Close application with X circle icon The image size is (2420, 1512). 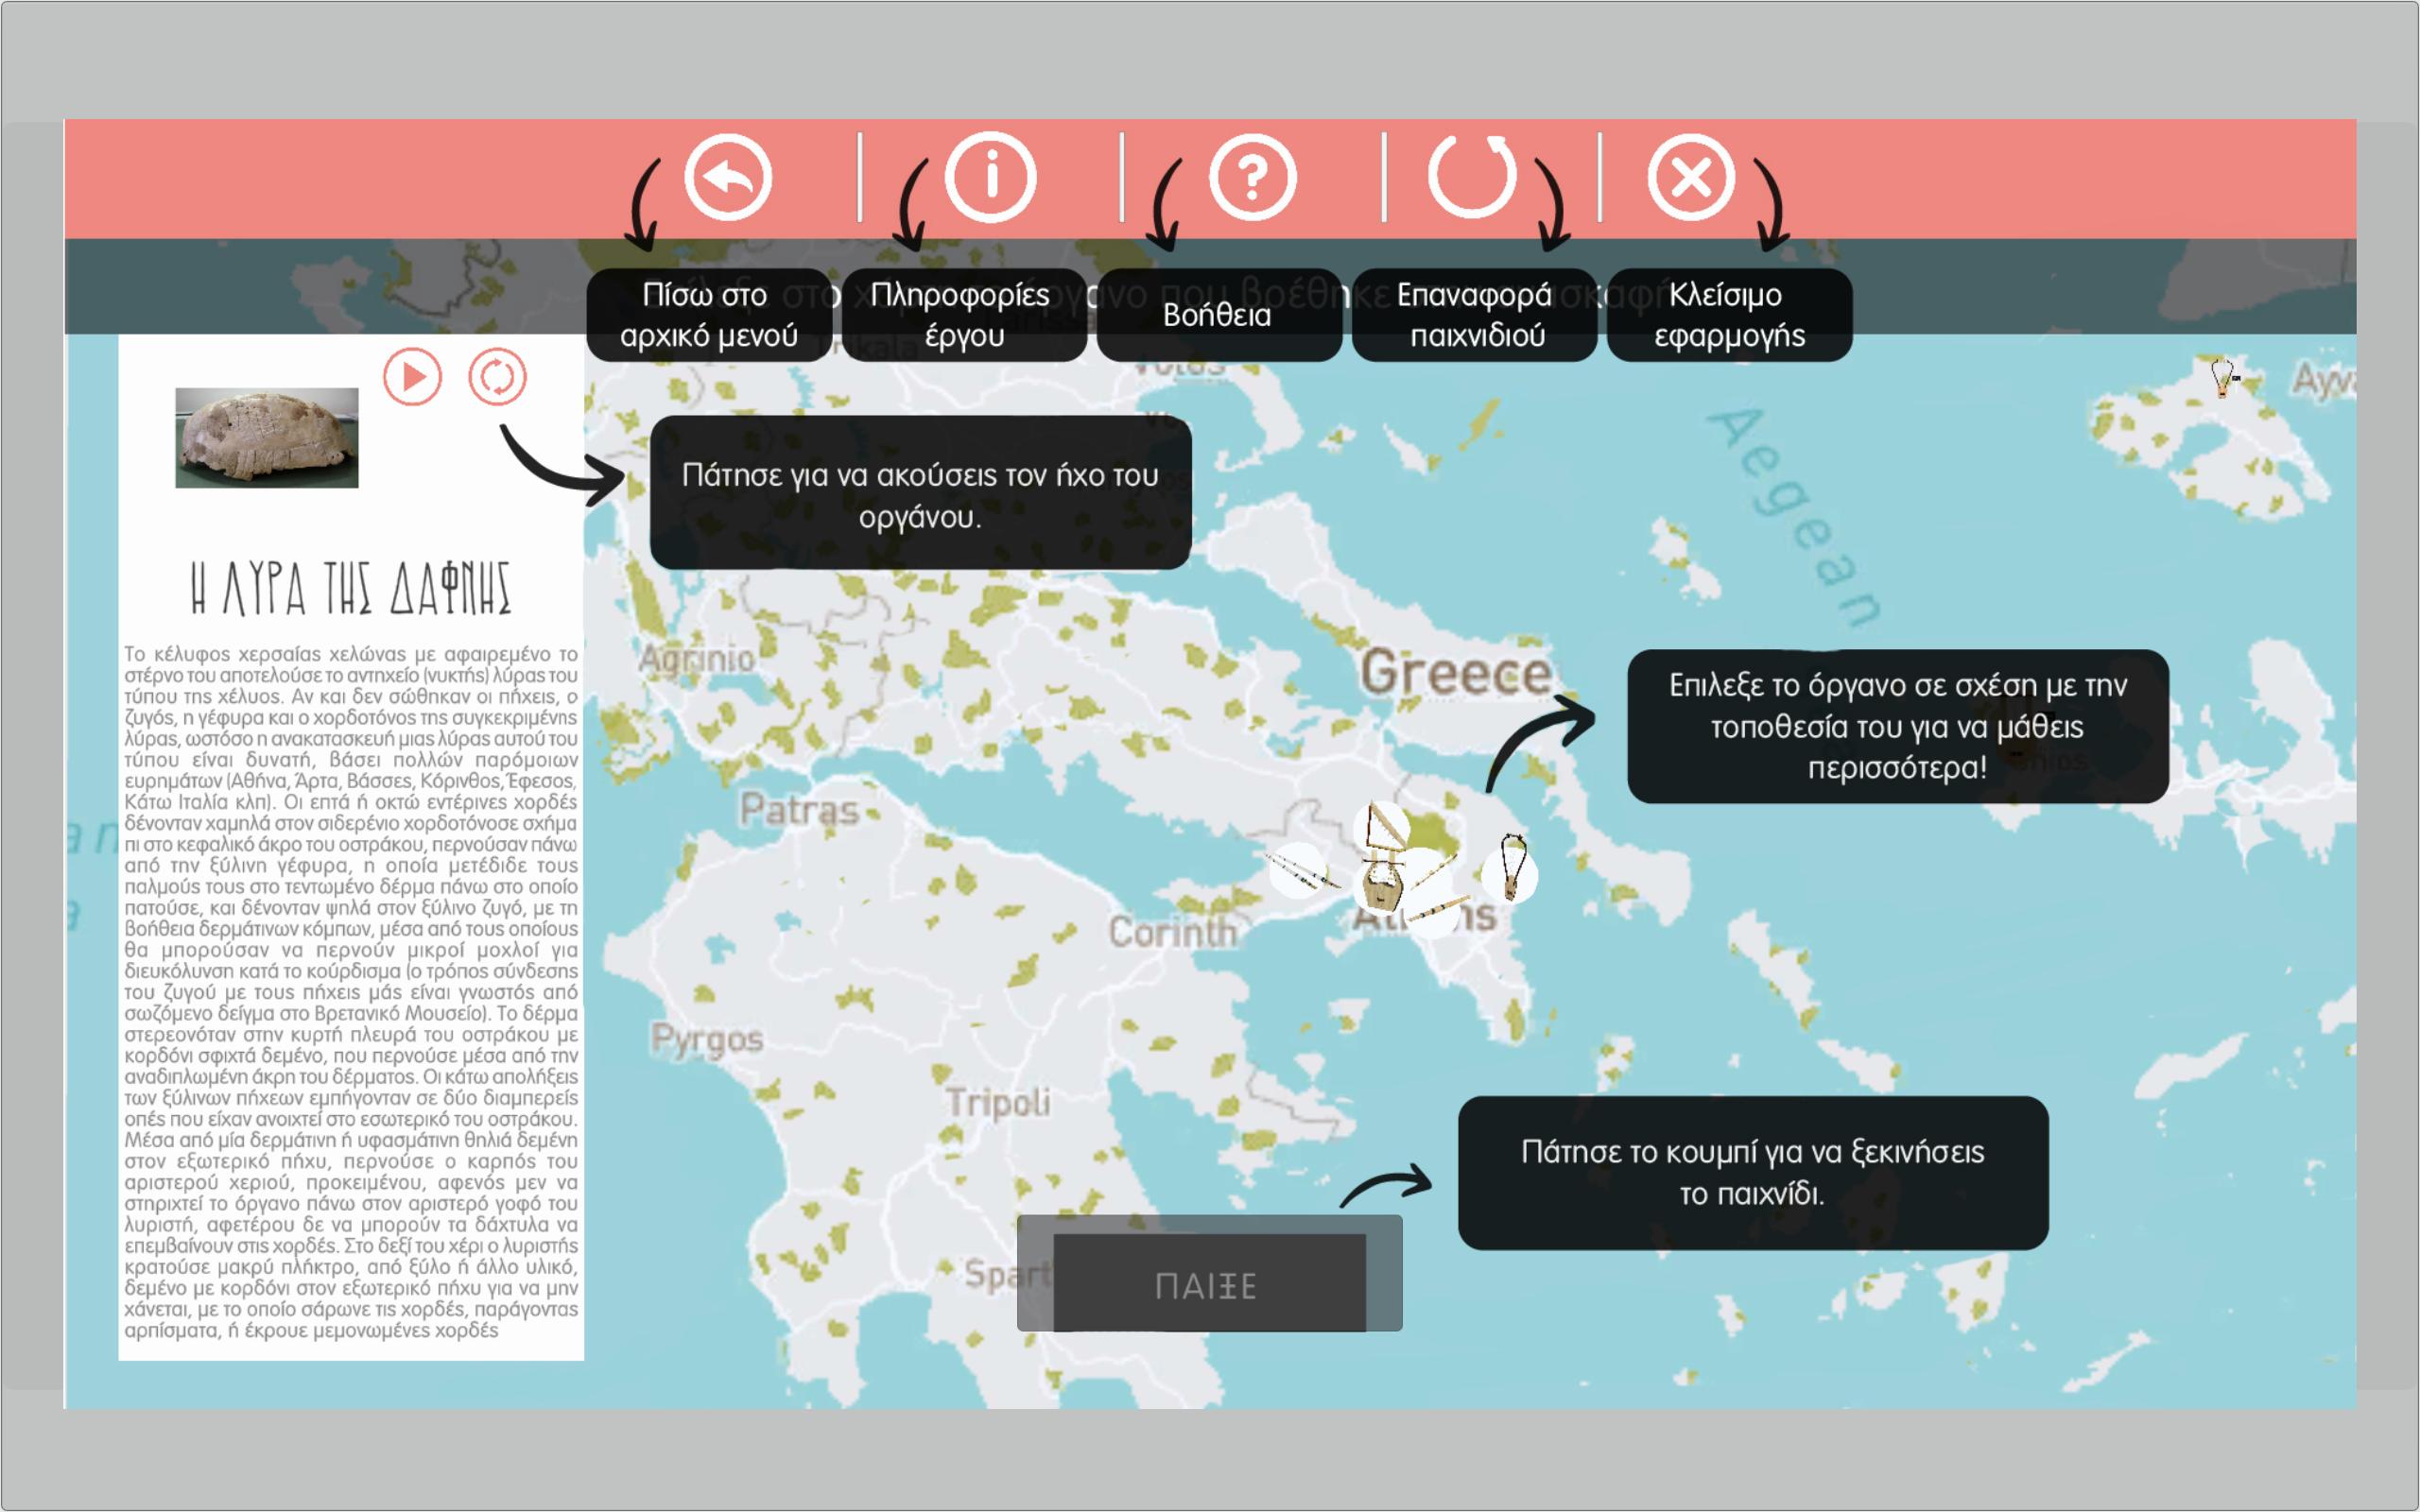point(1691,178)
